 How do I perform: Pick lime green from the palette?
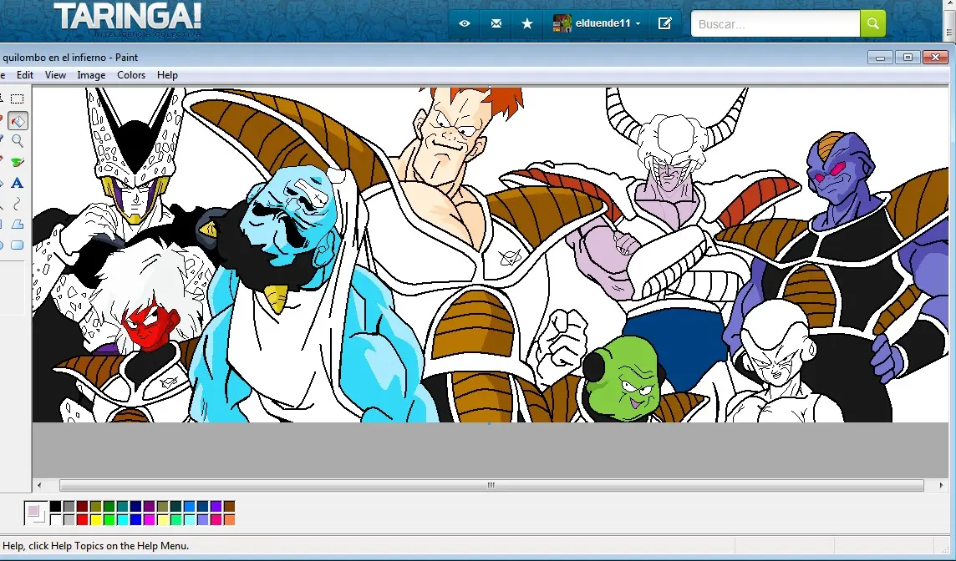(109, 519)
